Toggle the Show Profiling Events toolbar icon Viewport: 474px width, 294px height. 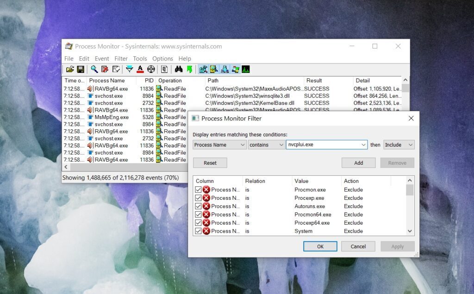tap(246, 69)
